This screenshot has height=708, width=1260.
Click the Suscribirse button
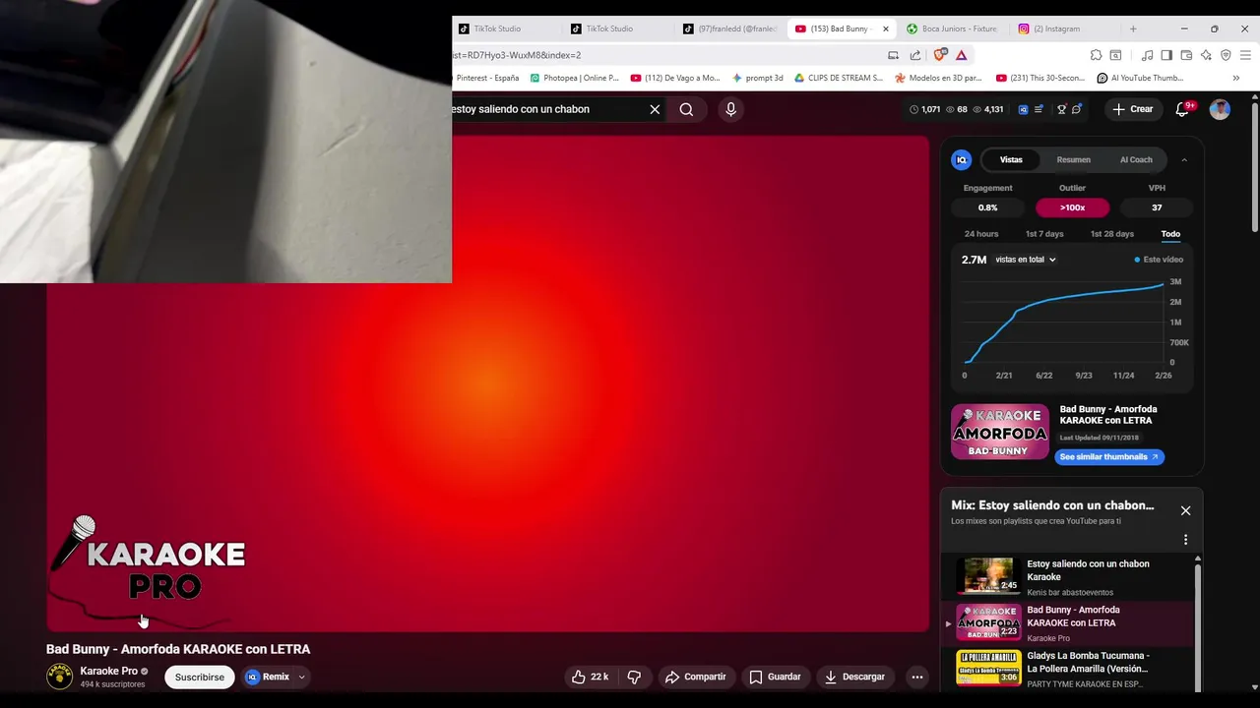[x=200, y=677]
